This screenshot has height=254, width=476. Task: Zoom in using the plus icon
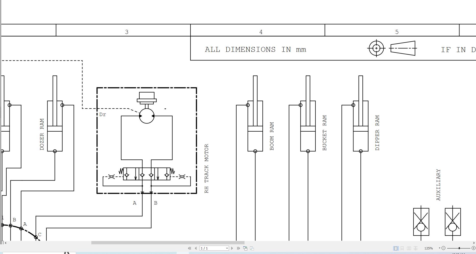pos(474,248)
